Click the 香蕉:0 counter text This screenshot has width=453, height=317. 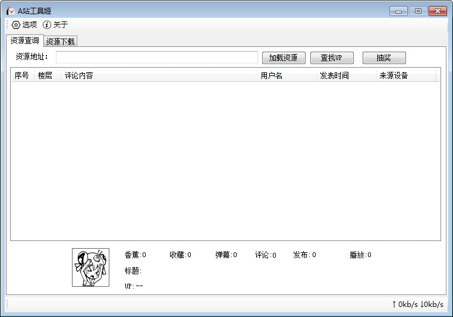pyautogui.click(x=135, y=255)
